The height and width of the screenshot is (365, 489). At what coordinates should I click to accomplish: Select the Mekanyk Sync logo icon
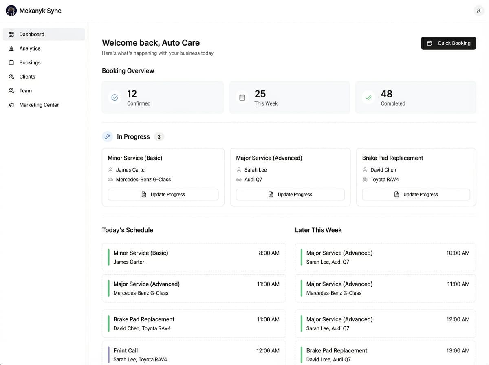tap(11, 10)
